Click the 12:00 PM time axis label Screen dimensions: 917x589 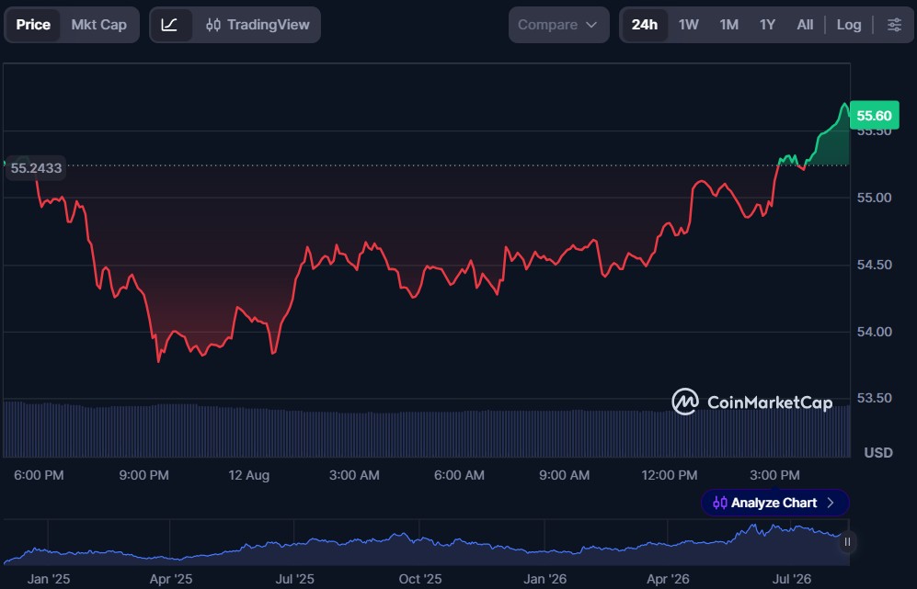(x=669, y=476)
